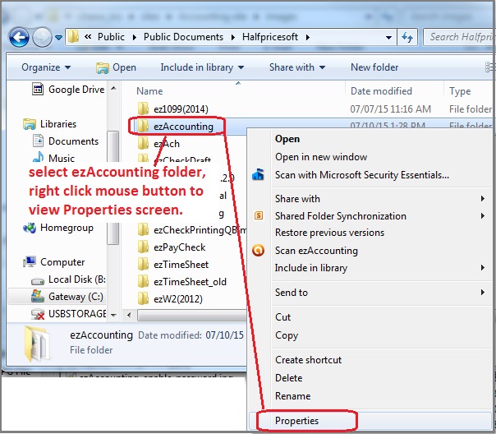
Task: Click the Homegroup icon in navigation pane
Action: coord(29,228)
